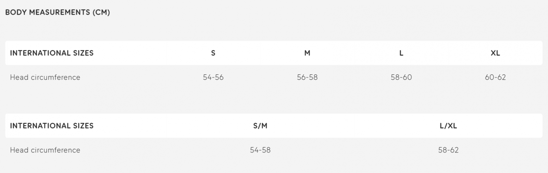Click the 58-62 head circumference value
This screenshot has height=173, width=548.
click(448, 150)
